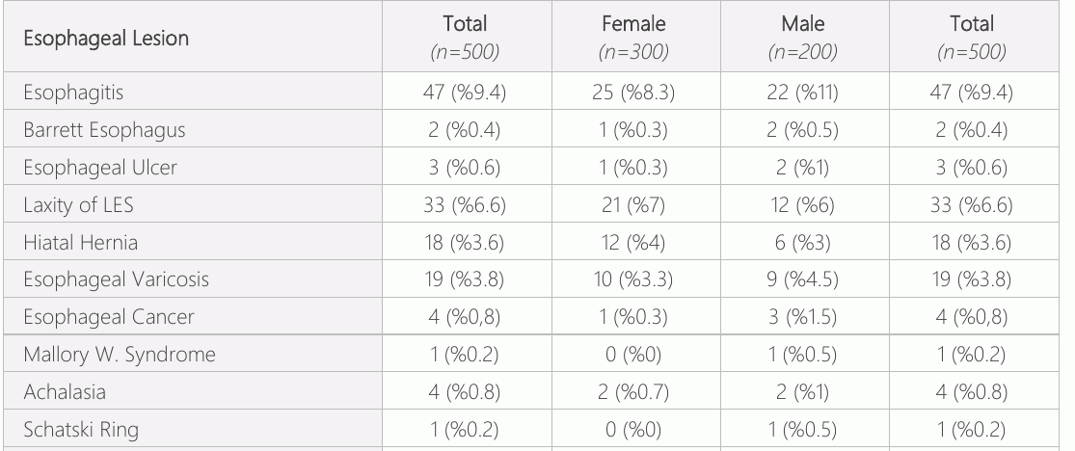The image size is (1075, 451).
Task: Select the Achalasia row label
Action: 65,392
